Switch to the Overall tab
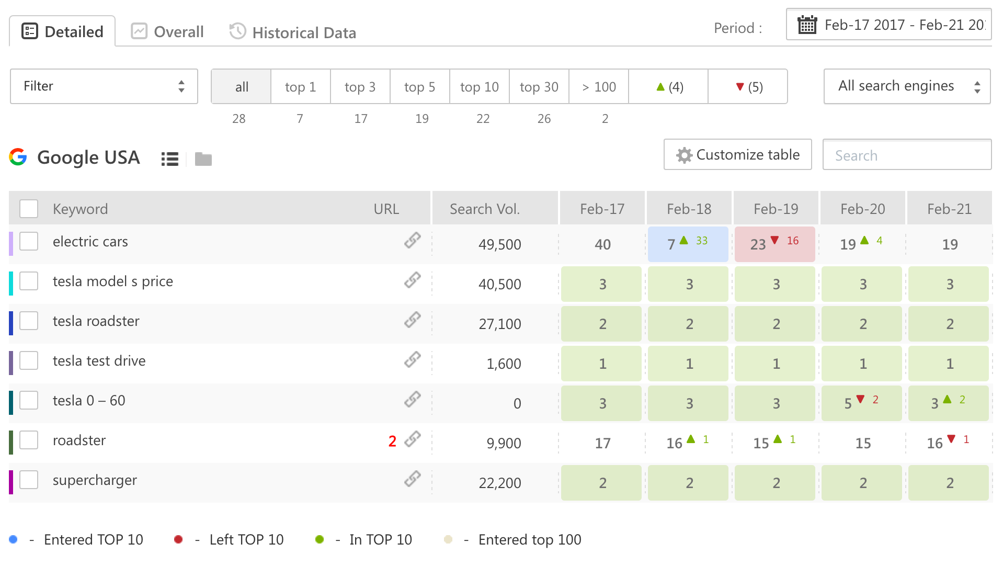Image resolution: width=1003 pixels, height=566 pixels. tap(167, 31)
